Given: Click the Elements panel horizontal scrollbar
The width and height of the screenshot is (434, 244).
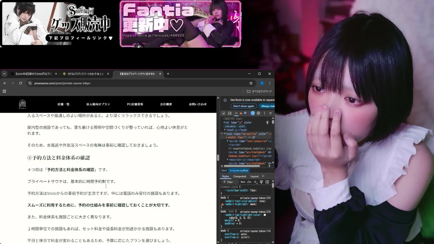Looking at the screenshot, I should 242,166.
